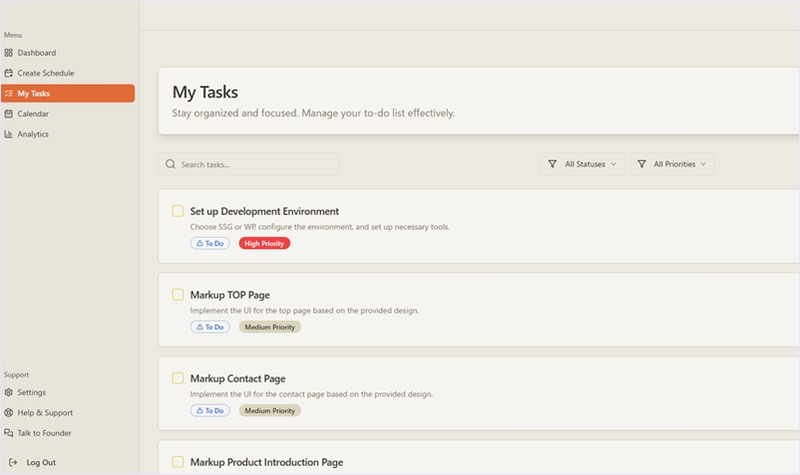Screen dimensions: 800x475
Task: Mark Markup TOP Page task as done
Action: pyautogui.click(x=178, y=295)
